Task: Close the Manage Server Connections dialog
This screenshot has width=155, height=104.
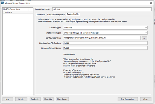Action: [x=151, y=3]
